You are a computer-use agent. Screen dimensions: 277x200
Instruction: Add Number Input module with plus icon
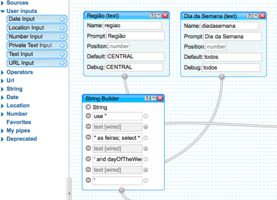62,37
